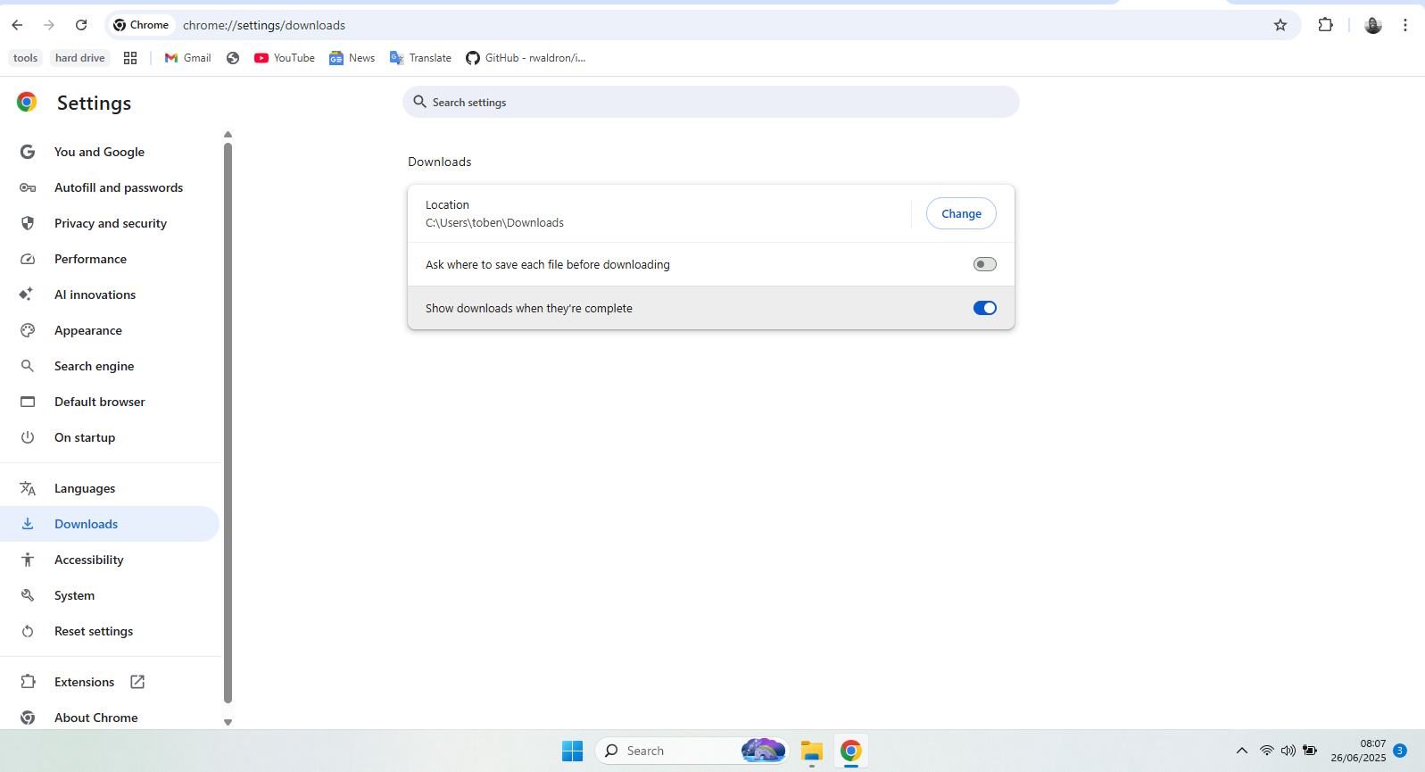Click the battery tray icon
This screenshot has height=772, width=1425.
pos(1310,751)
